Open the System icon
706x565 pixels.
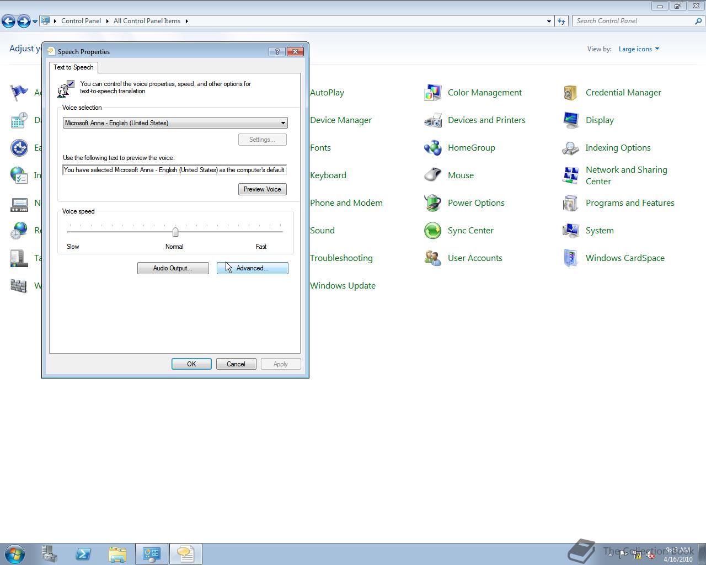click(571, 231)
